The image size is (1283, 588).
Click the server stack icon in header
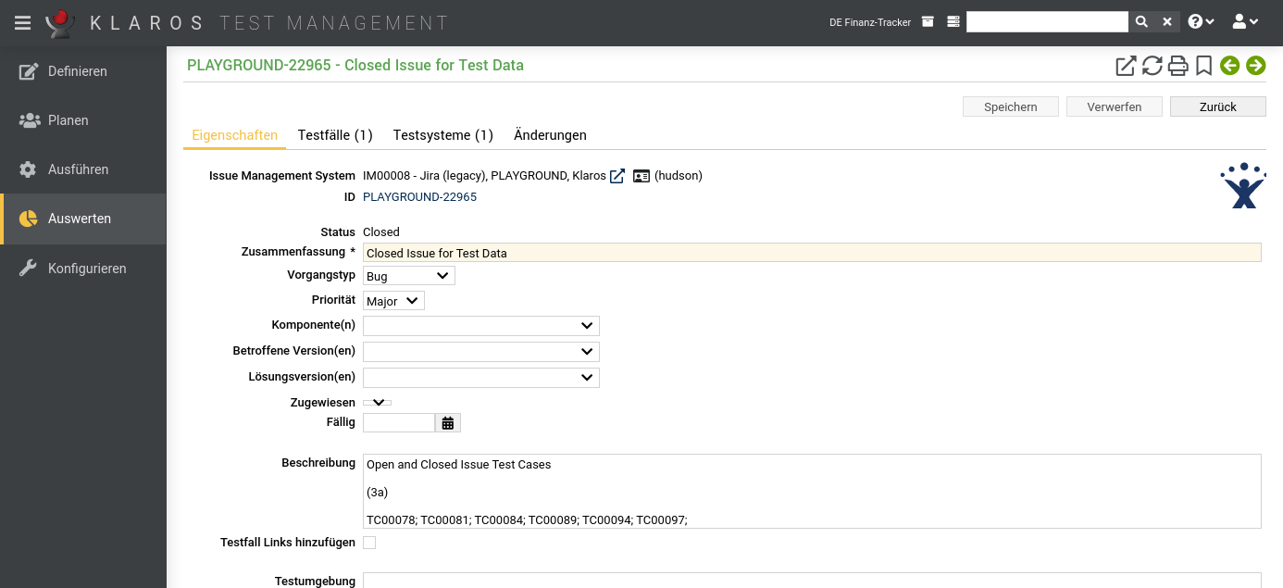click(953, 22)
